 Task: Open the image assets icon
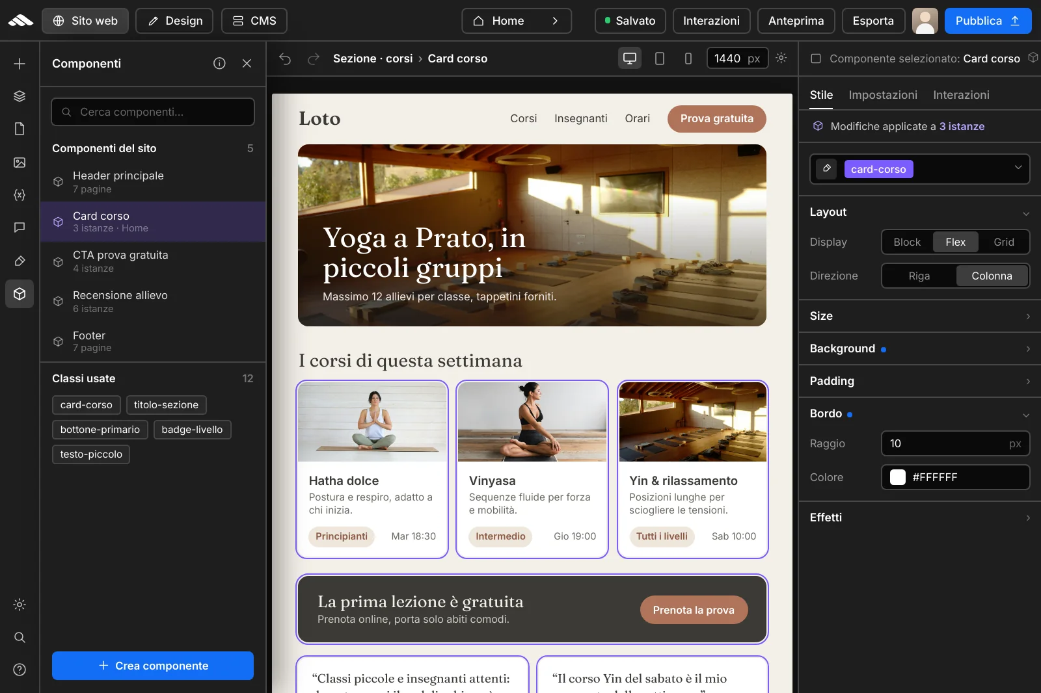[20, 163]
